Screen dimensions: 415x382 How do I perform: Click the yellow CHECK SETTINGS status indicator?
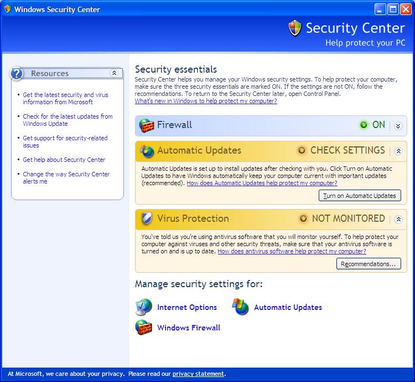pos(302,150)
